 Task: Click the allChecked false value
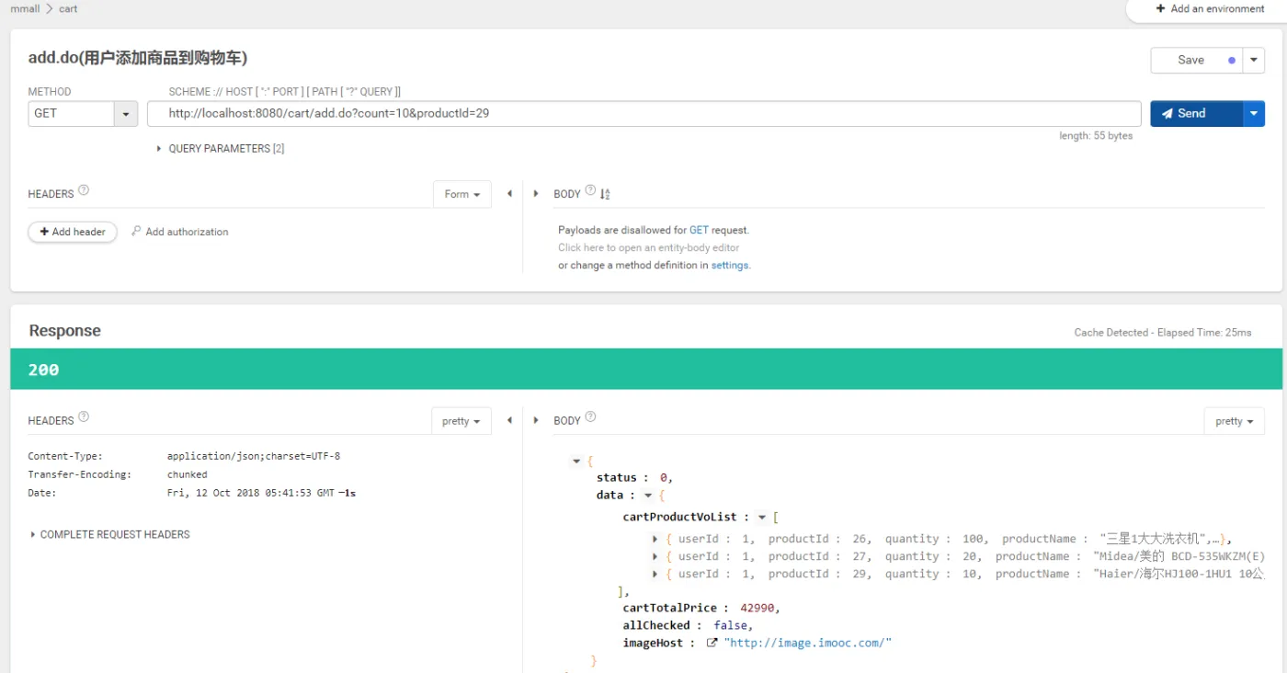point(731,625)
